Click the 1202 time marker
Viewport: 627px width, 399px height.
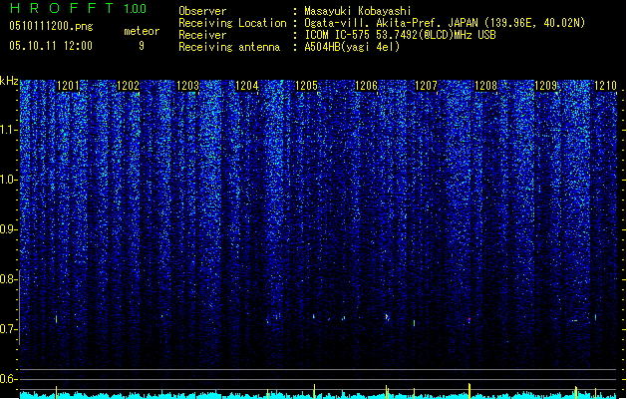point(128,86)
